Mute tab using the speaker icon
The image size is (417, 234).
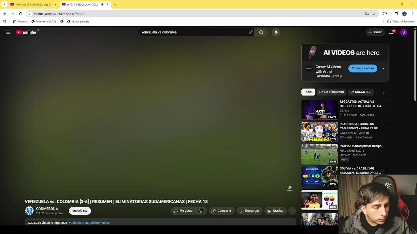point(102,5)
